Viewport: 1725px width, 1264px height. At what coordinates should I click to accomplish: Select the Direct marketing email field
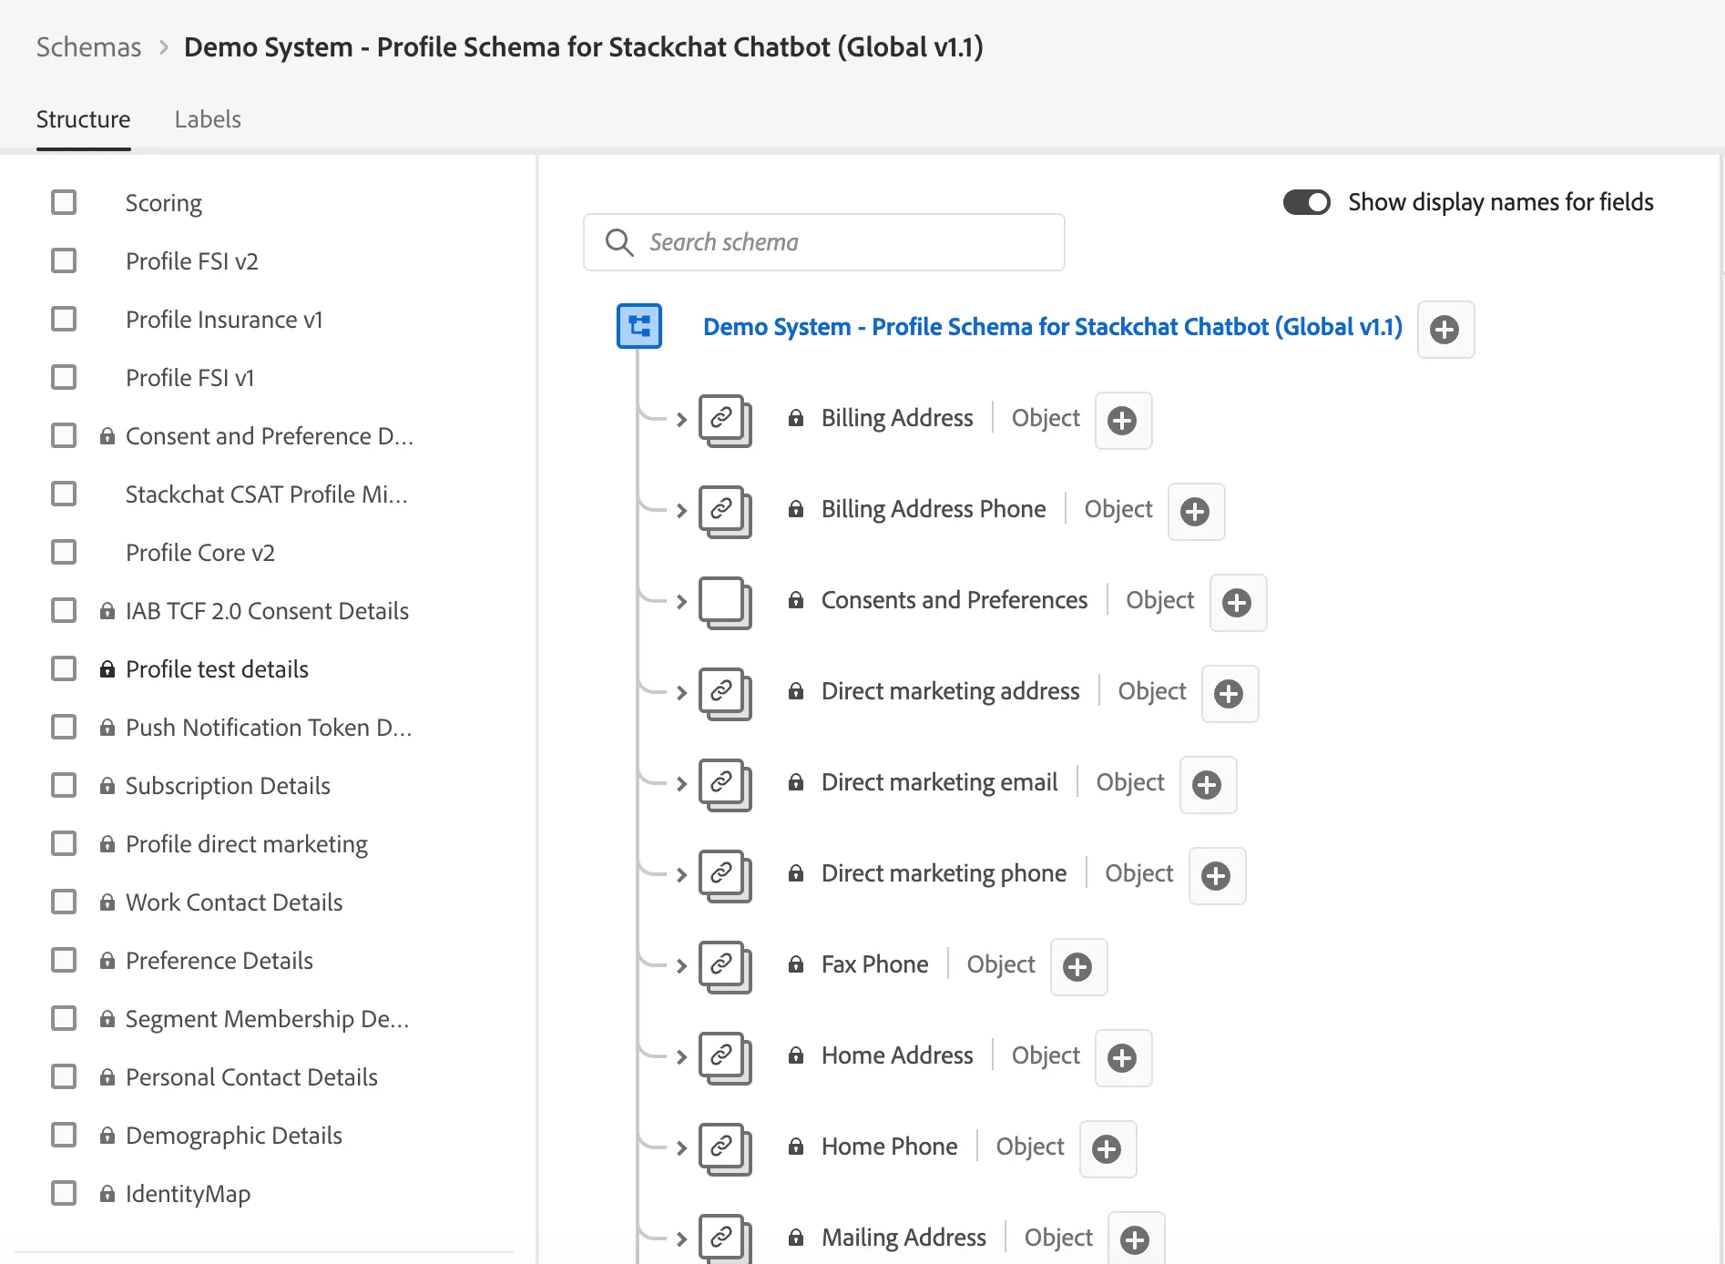pos(939,782)
